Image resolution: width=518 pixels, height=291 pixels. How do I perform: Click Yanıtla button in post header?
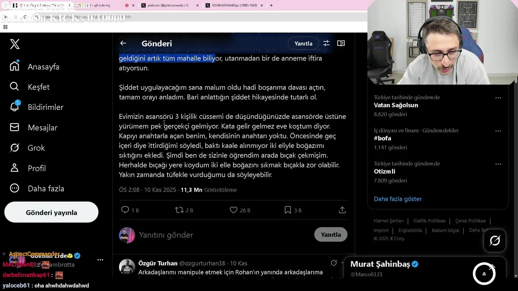[x=303, y=43]
